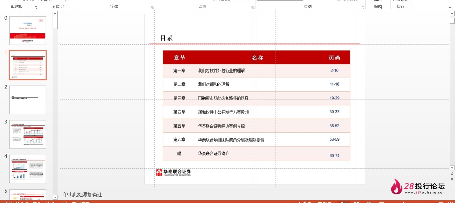Click the 第四章 cell

tap(180, 112)
